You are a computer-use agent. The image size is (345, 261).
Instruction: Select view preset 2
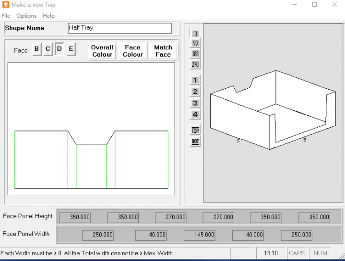(195, 92)
